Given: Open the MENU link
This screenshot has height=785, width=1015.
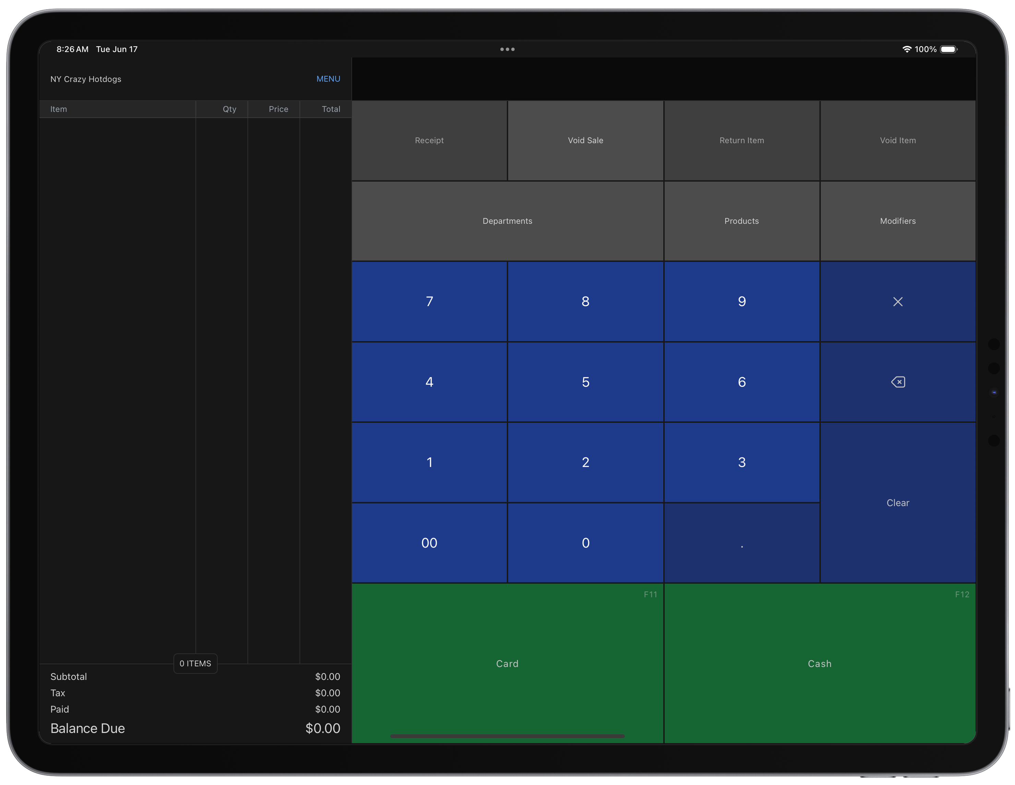Looking at the screenshot, I should coord(328,79).
